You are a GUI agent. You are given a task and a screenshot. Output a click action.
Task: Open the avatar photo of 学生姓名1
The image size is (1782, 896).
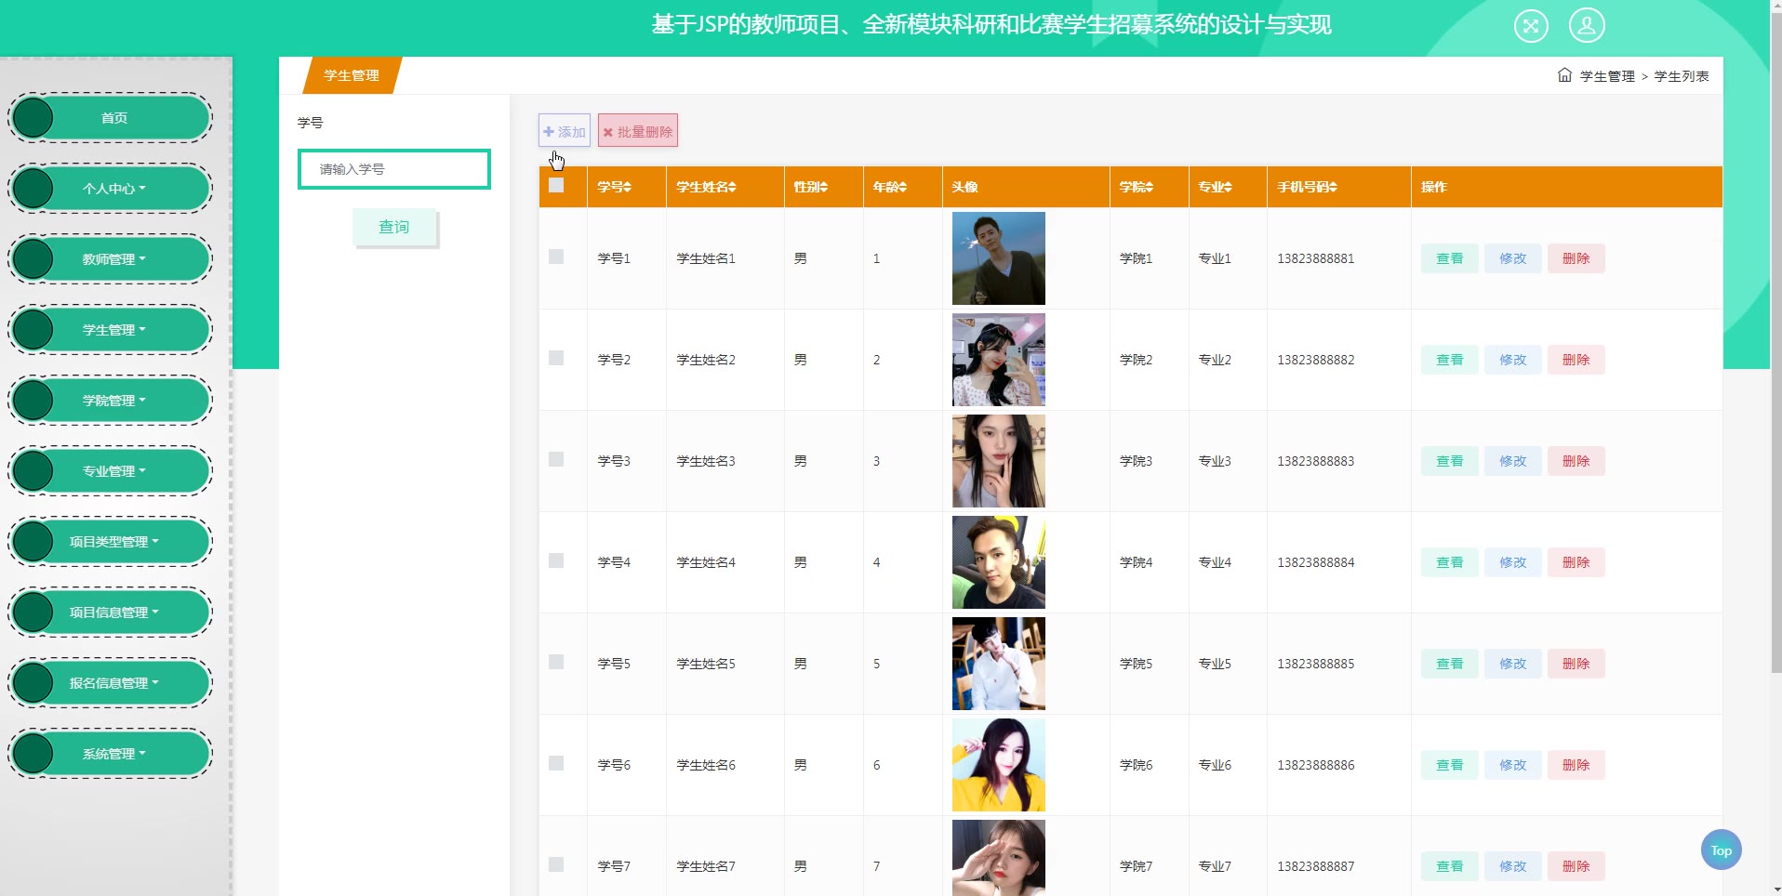pos(999,258)
